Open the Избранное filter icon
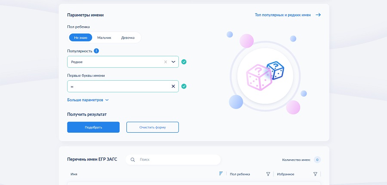This screenshot has height=185, width=387. [x=315, y=174]
